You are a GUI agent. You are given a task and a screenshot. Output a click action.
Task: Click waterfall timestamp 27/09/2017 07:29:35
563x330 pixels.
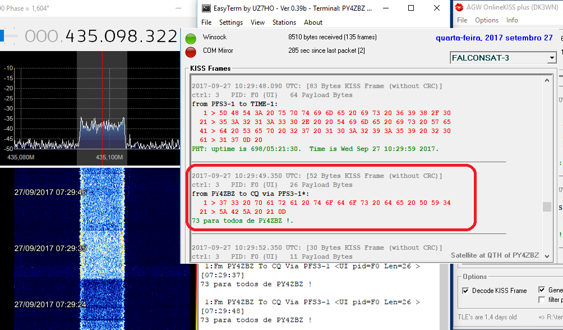pos(50,249)
